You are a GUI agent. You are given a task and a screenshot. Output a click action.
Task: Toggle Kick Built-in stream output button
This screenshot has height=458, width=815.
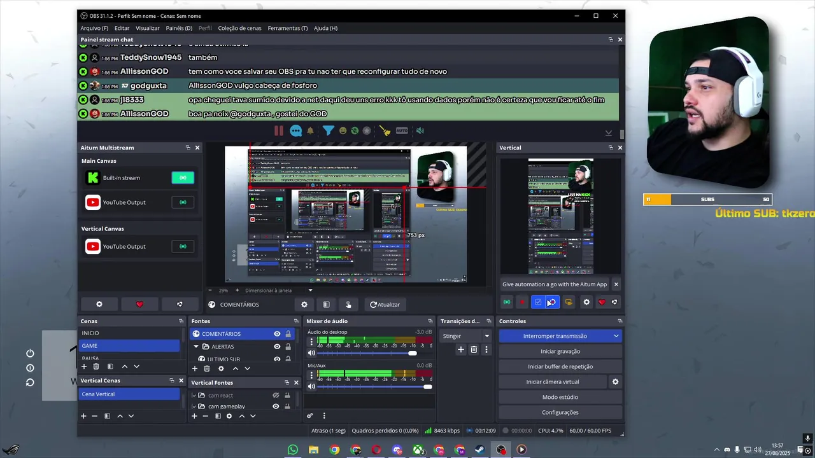(x=183, y=178)
